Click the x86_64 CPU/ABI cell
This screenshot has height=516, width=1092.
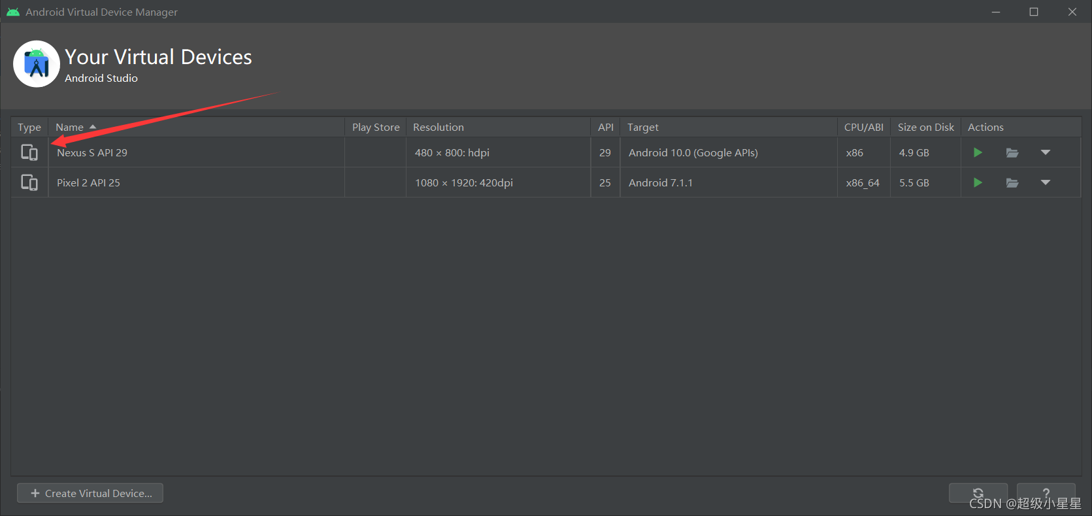point(863,183)
